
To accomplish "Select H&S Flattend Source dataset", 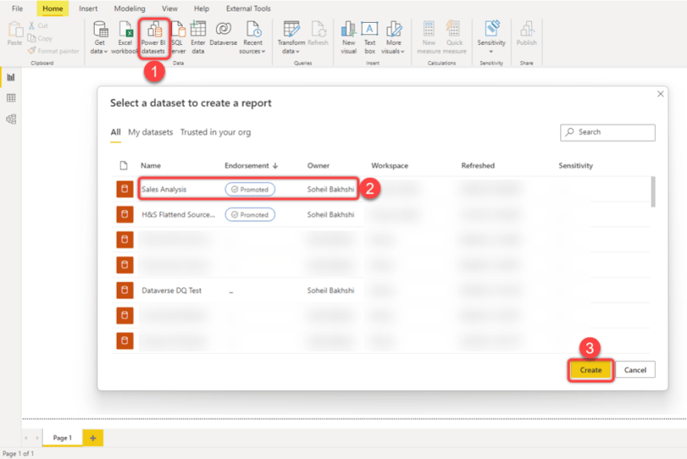I will (x=178, y=215).
